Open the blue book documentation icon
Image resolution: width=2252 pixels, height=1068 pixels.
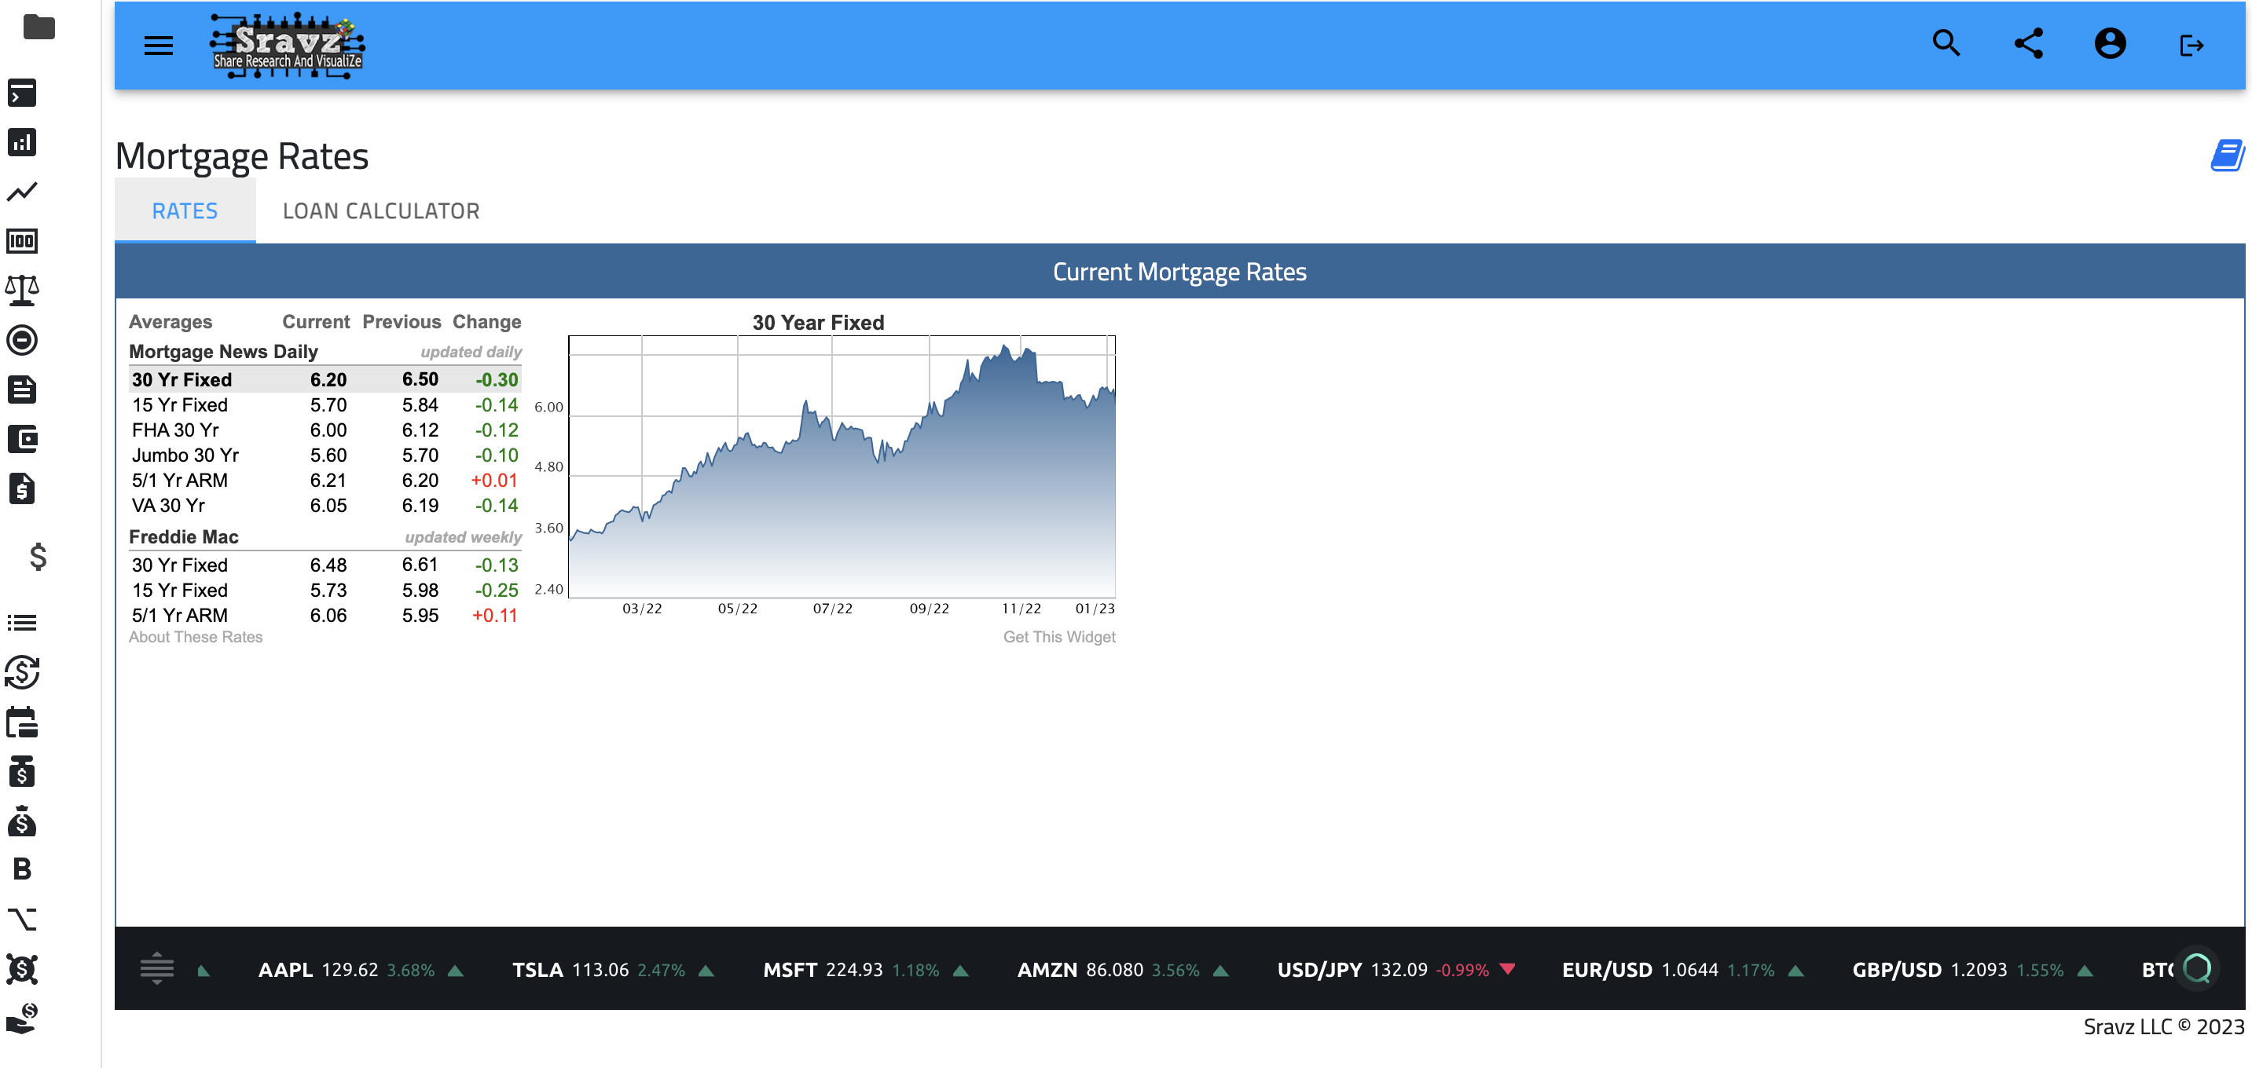pos(2227,155)
